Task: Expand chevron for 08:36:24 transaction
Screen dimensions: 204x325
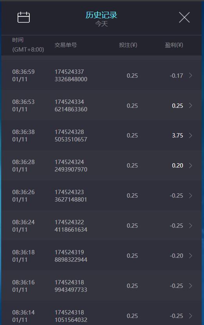Action: [190, 226]
